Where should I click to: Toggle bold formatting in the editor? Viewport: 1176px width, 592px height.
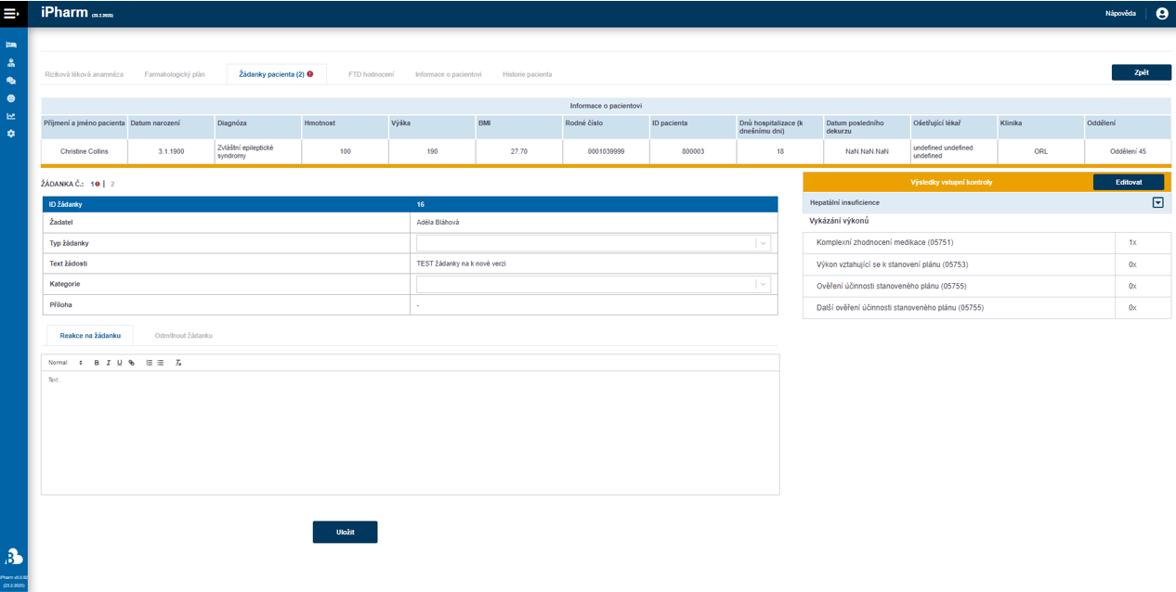(97, 363)
